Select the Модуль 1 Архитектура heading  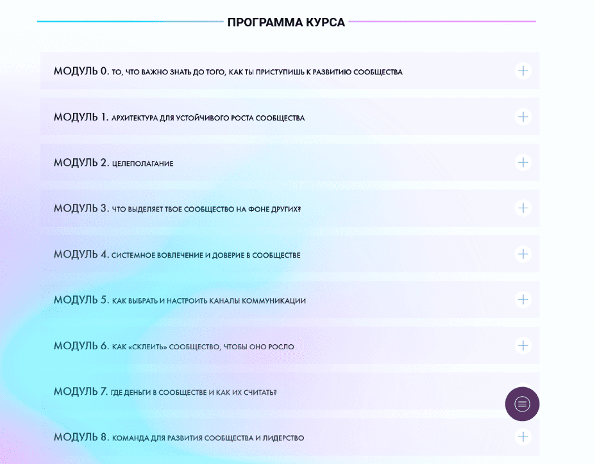point(179,117)
